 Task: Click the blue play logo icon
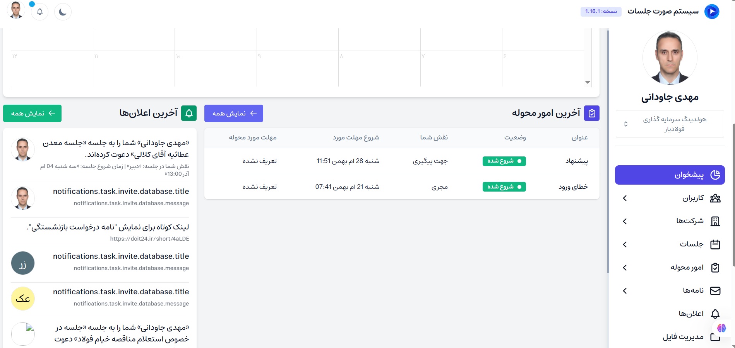(711, 12)
